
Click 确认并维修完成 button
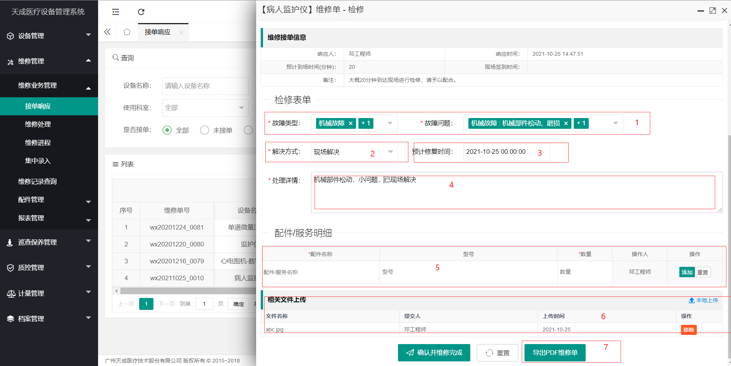click(x=434, y=353)
